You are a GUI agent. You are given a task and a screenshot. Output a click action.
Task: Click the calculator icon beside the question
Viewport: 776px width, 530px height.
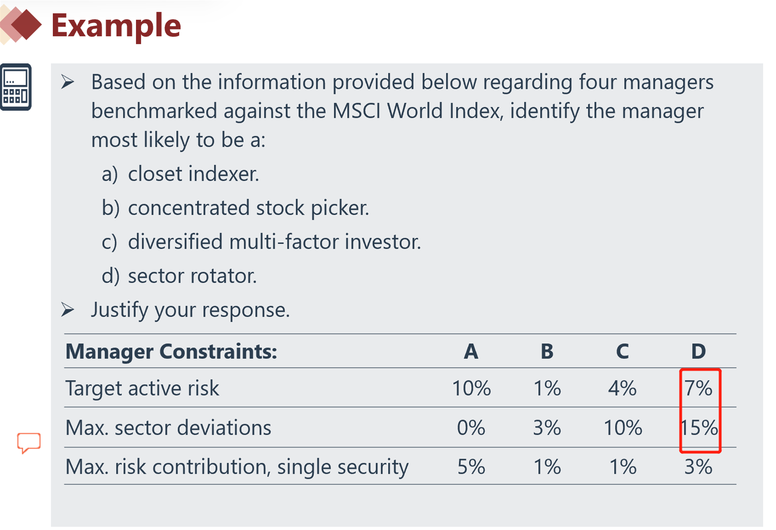tap(16, 87)
